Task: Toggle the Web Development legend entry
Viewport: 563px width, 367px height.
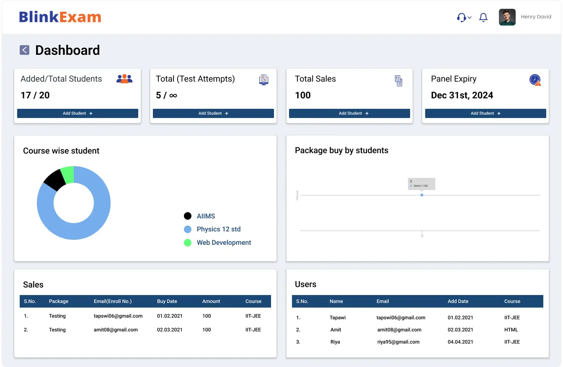Action: pyautogui.click(x=217, y=243)
